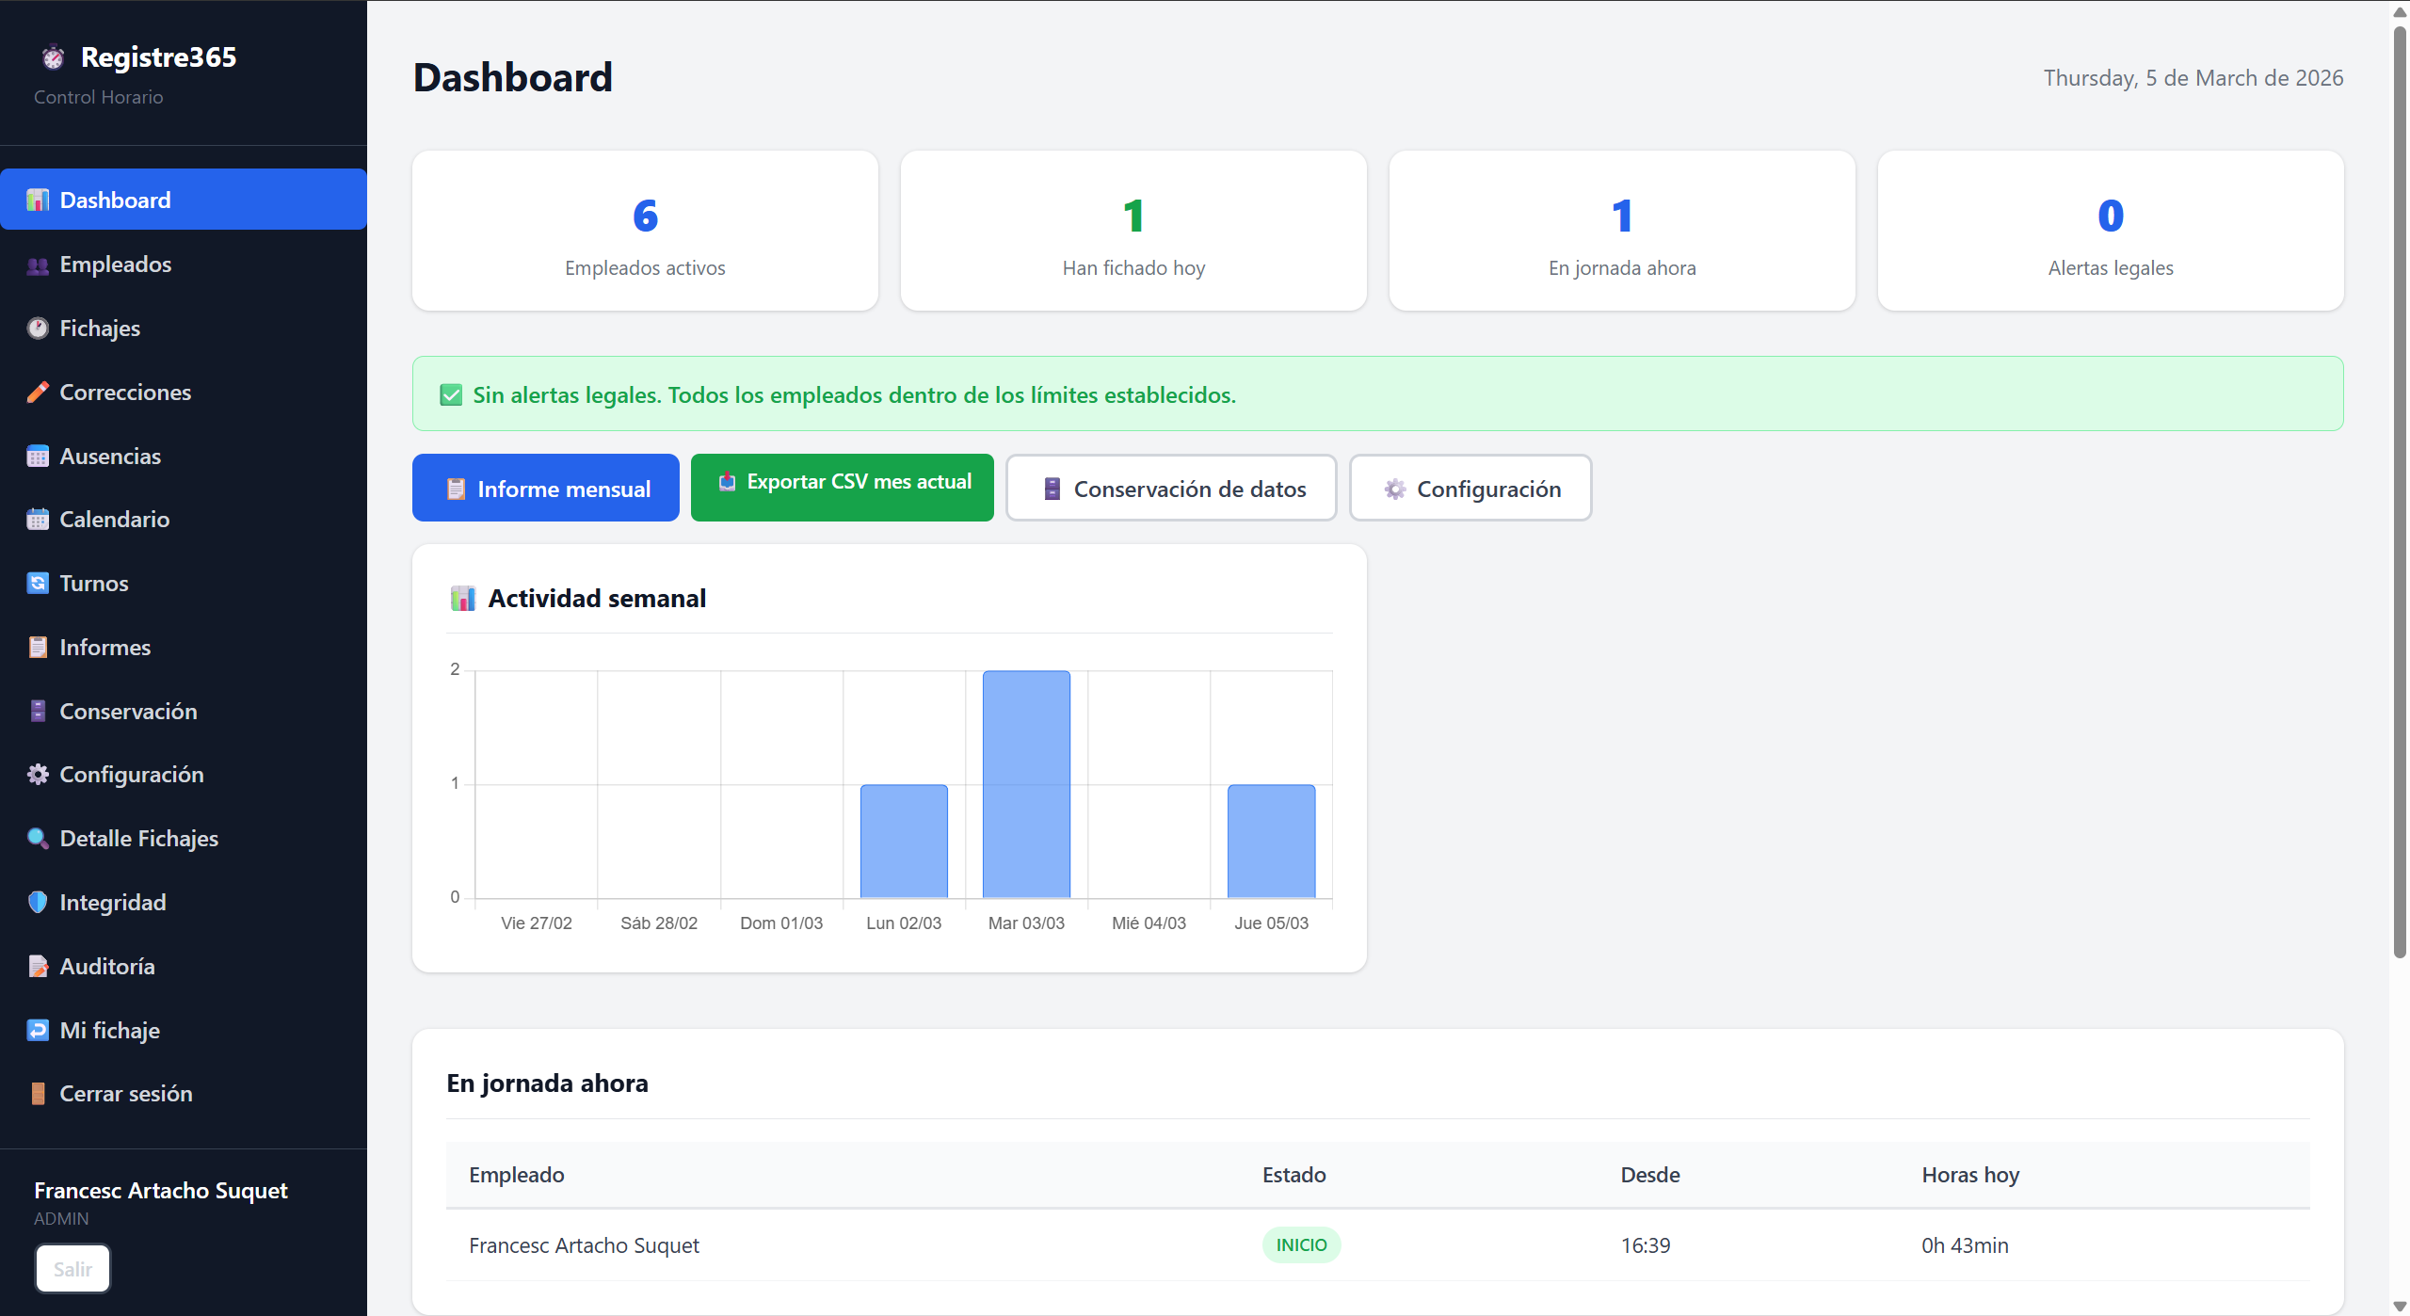Click the Cerrar sesión door icon
Screen dimensions: 2410x1316
38,1094
